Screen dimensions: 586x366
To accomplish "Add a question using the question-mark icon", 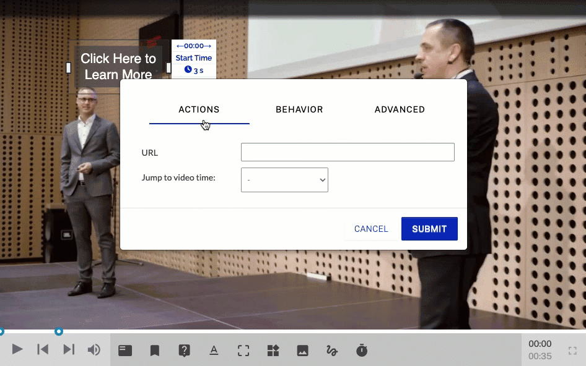I will [x=184, y=351].
